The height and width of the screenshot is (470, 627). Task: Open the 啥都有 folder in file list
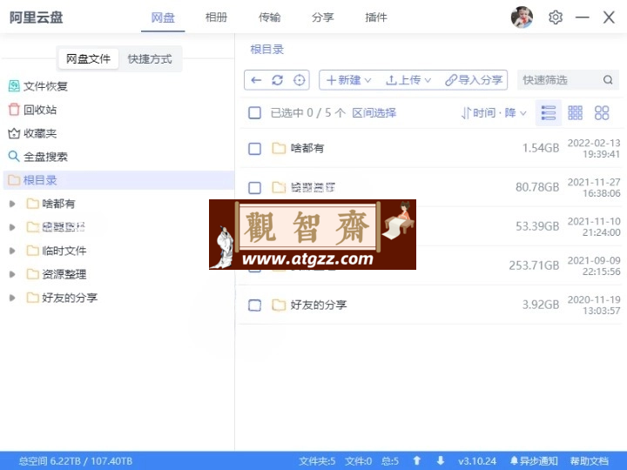click(307, 148)
